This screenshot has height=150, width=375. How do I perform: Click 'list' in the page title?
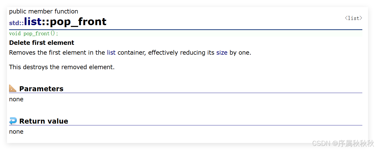(33, 22)
